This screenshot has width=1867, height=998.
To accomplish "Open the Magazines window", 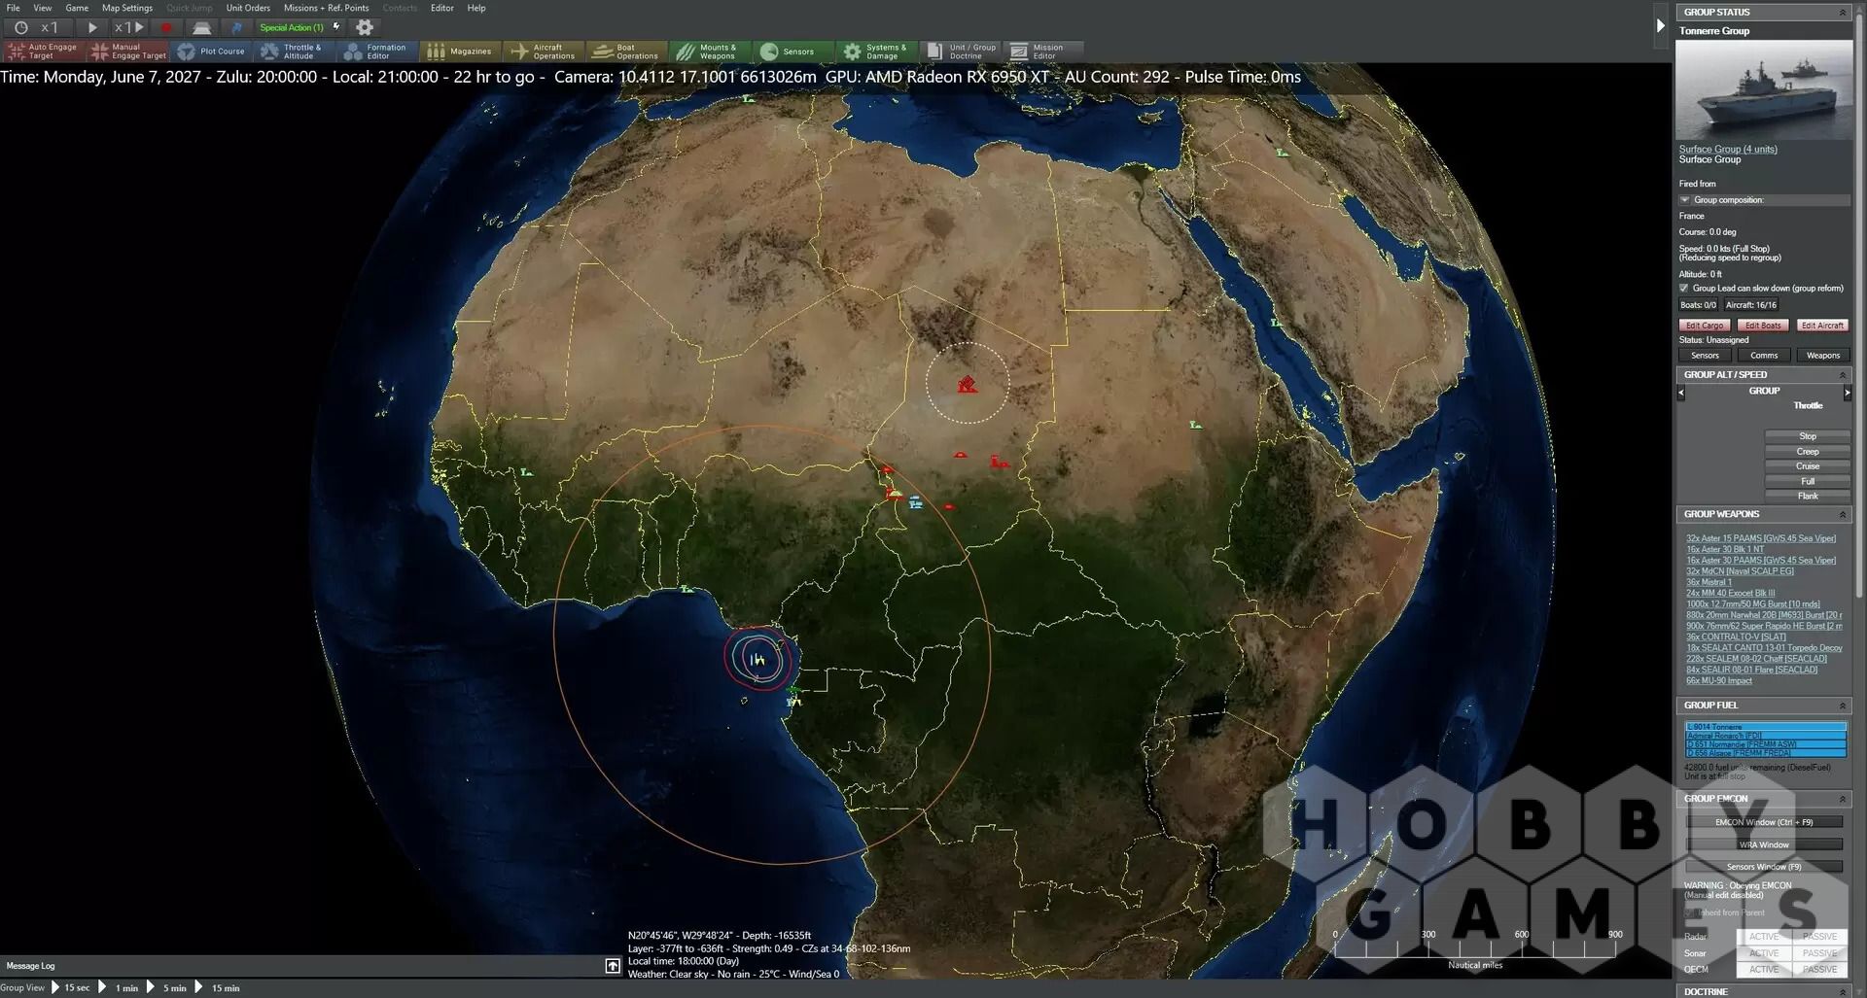I will click(461, 52).
